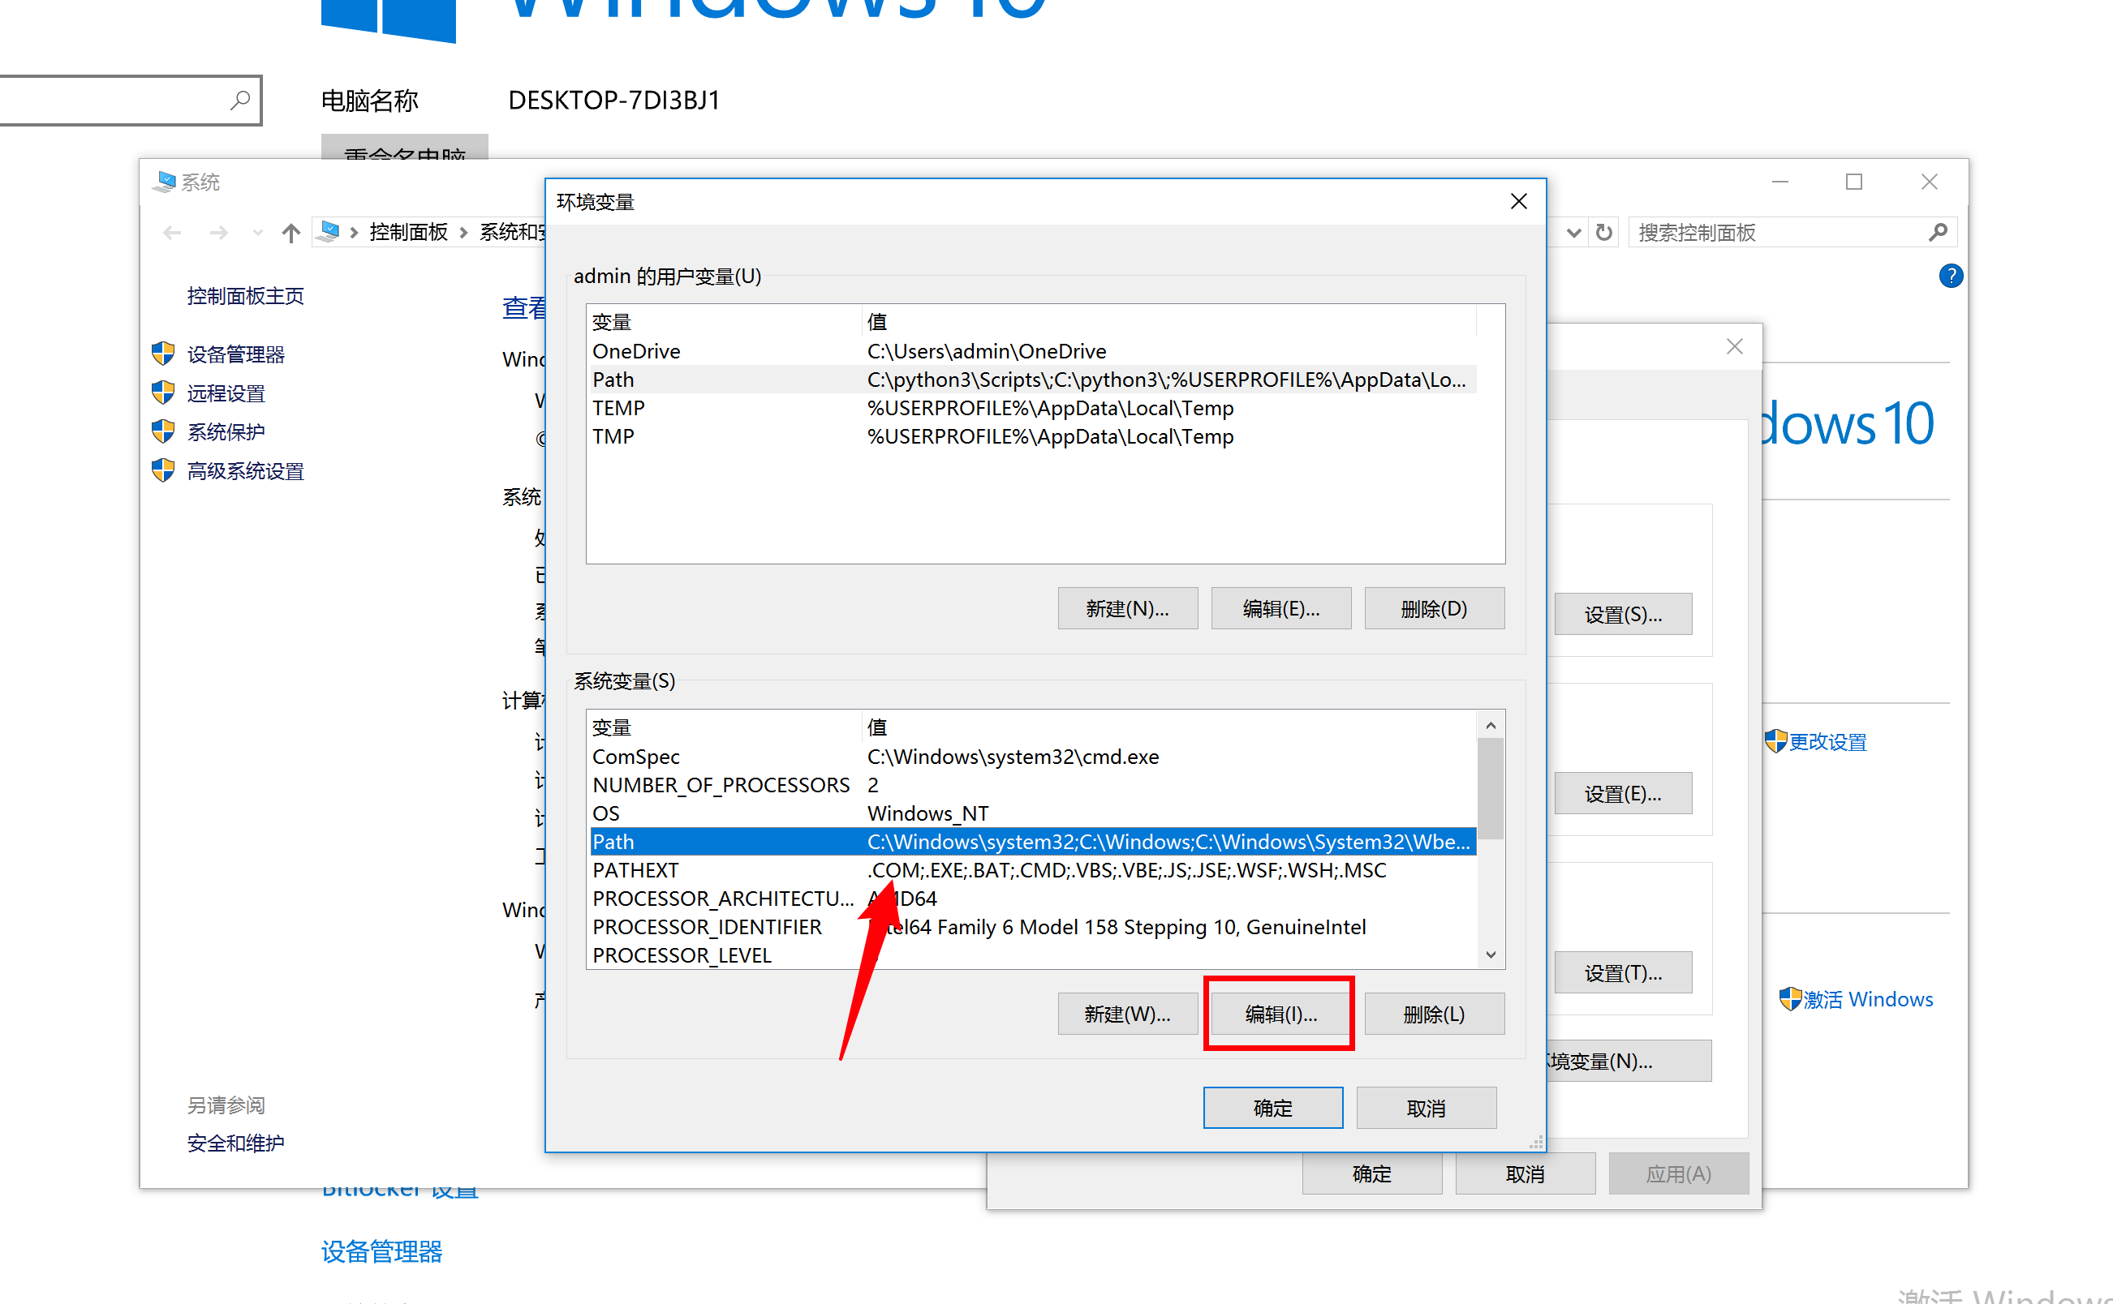Click system variables scrollbar down arrow
This screenshot has width=2113, height=1304.
[1489, 954]
